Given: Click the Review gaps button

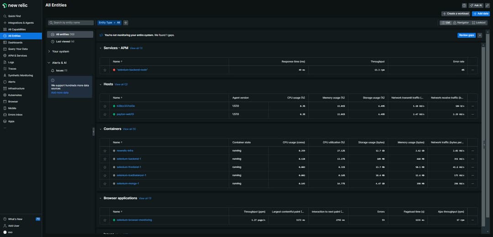Looking at the screenshot, I should tap(466, 35).
